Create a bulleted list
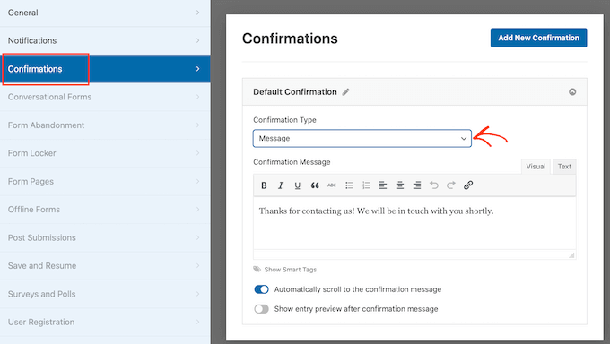The height and width of the screenshot is (344, 610). (x=349, y=185)
